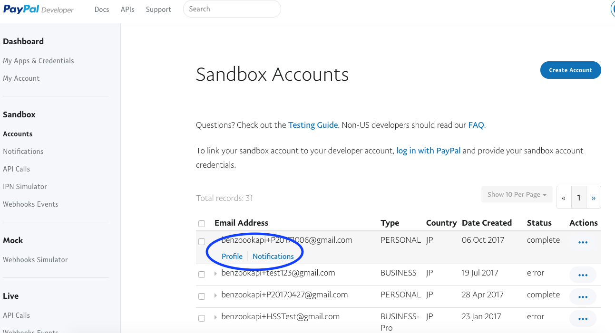Click the Search input field
This screenshot has height=333, width=615.
(x=232, y=9)
